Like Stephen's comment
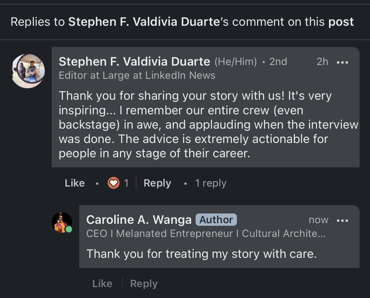The width and height of the screenshot is (370, 298). [x=75, y=183]
